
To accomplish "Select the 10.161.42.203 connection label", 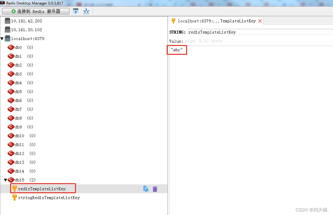I will (x=27, y=21).
